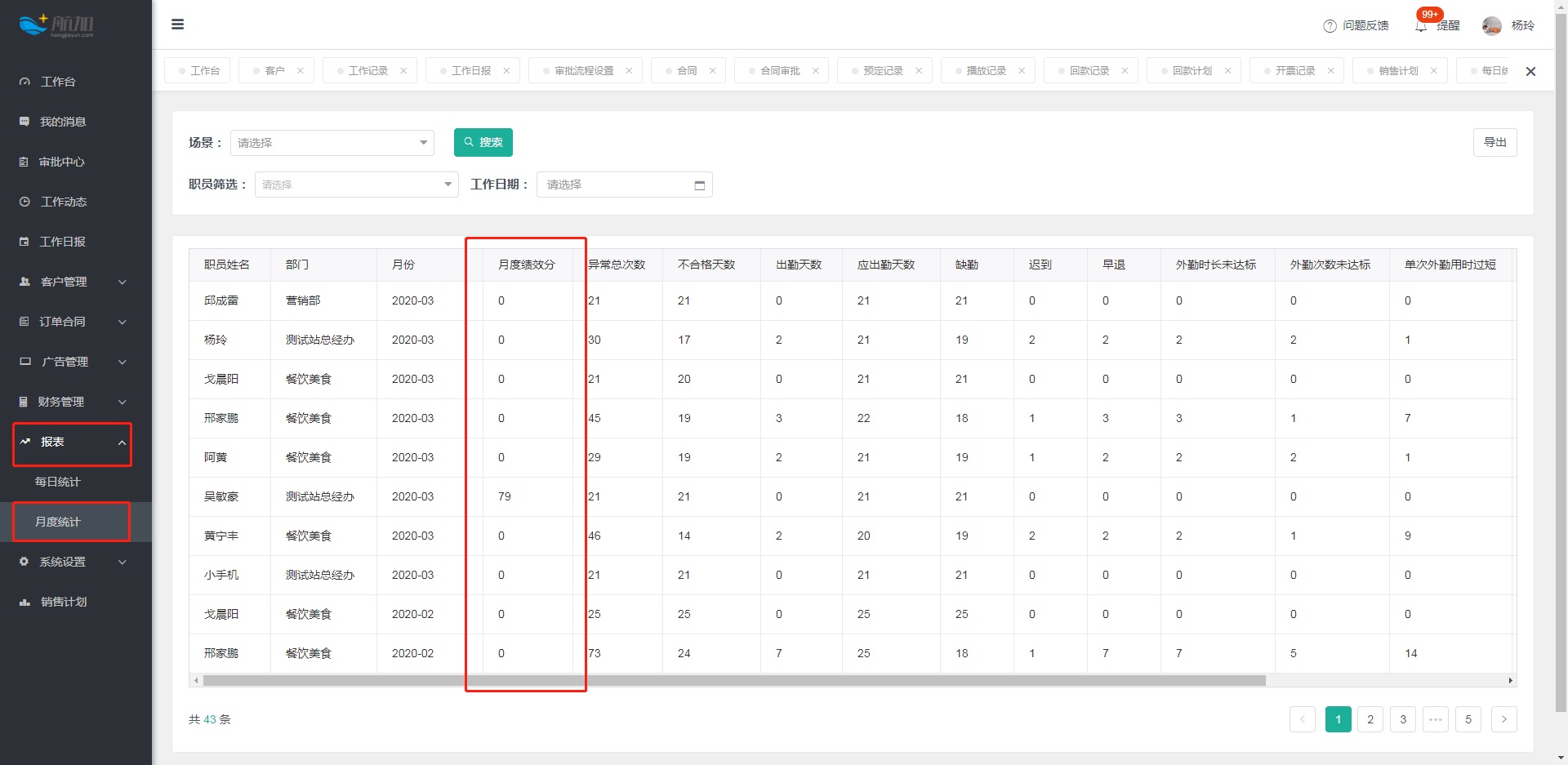Click the 工作台 sidebar icon

click(24, 82)
